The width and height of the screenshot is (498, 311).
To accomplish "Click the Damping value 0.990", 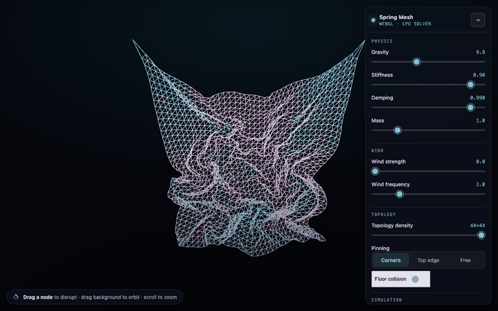I will pyautogui.click(x=477, y=98).
